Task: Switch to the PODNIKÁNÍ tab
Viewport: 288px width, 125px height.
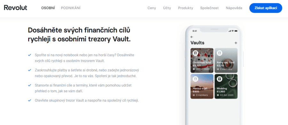Action: 71,8
